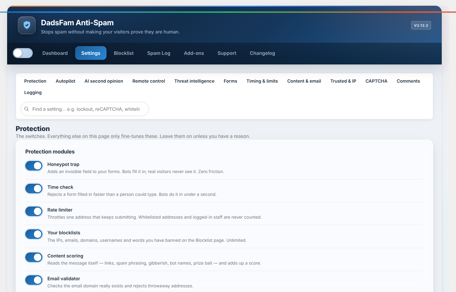Navigate to Timing & limits
The height and width of the screenshot is (292, 456).
(262, 81)
